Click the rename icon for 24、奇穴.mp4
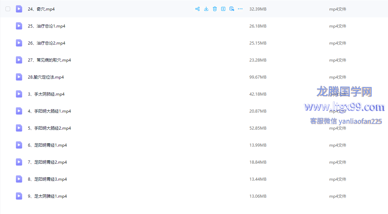This screenshot has height=214, width=388. pos(223,9)
